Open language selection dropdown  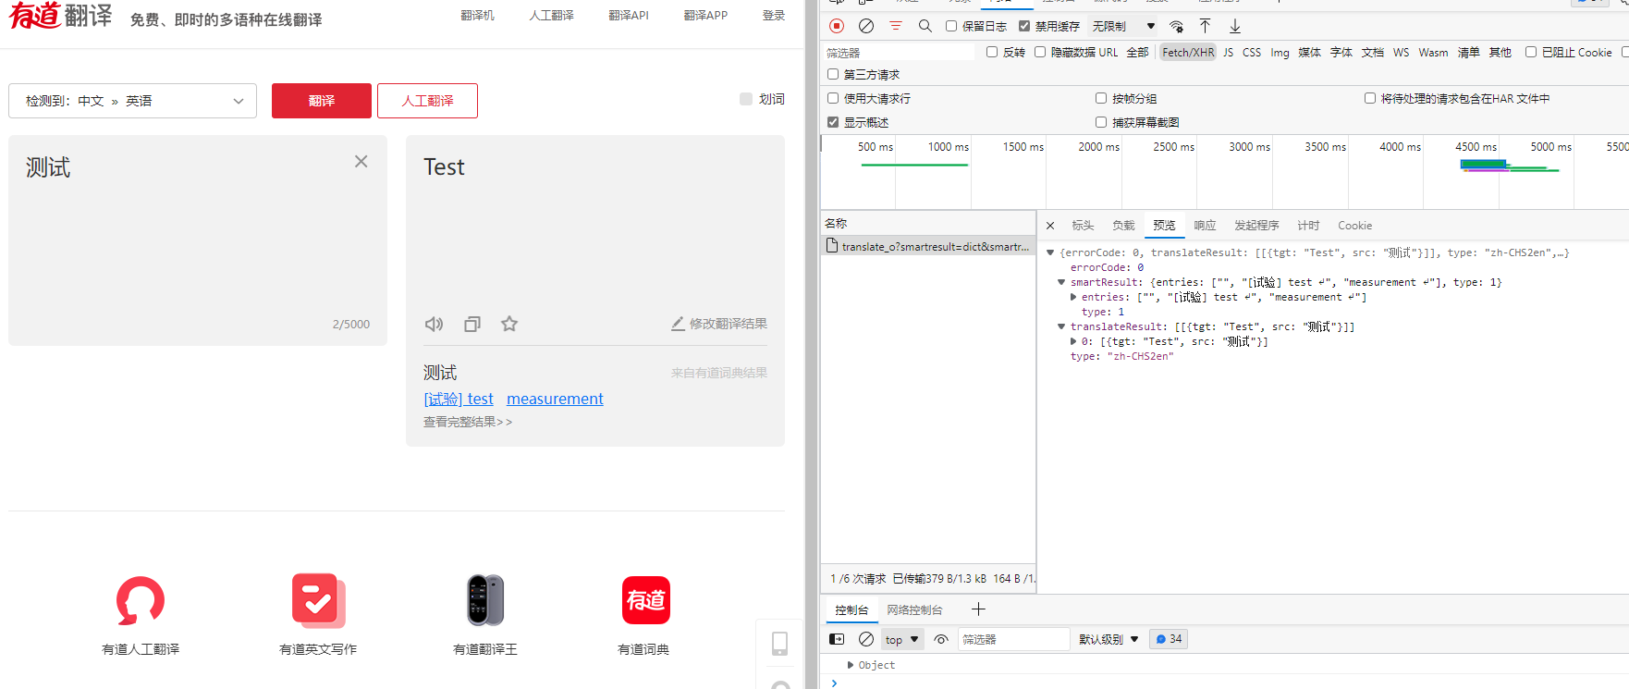tap(133, 101)
